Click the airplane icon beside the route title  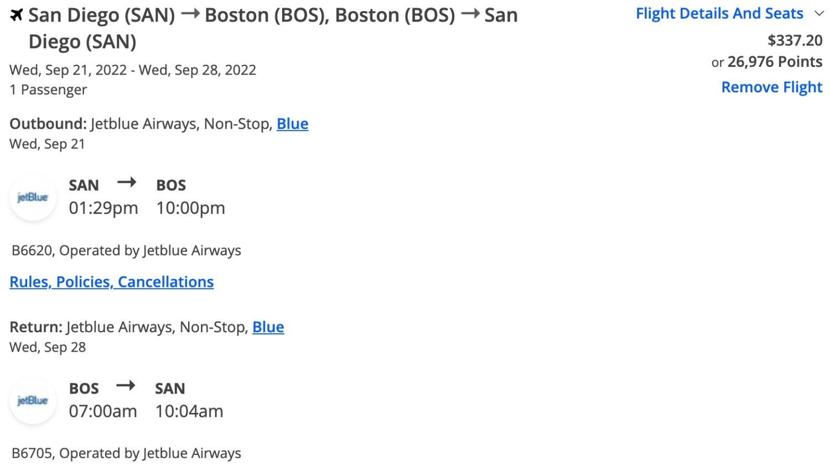tap(16, 14)
